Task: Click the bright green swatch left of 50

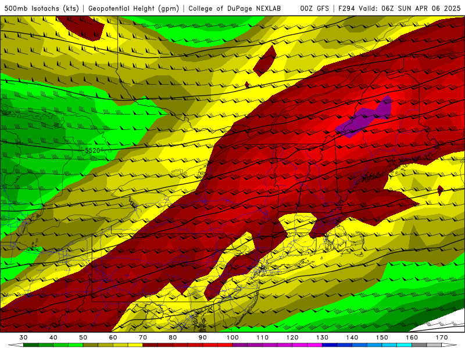Action: coord(76,345)
